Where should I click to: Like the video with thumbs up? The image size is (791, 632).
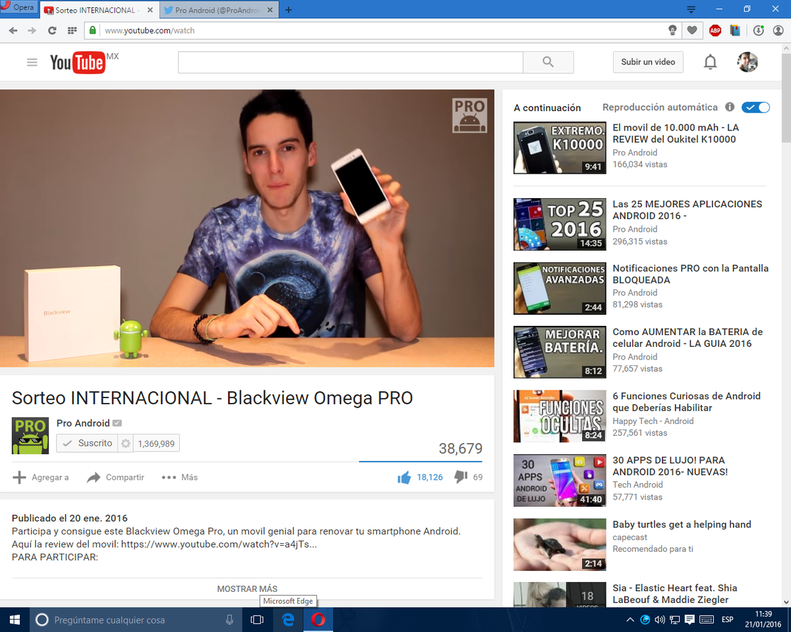(404, 477)
